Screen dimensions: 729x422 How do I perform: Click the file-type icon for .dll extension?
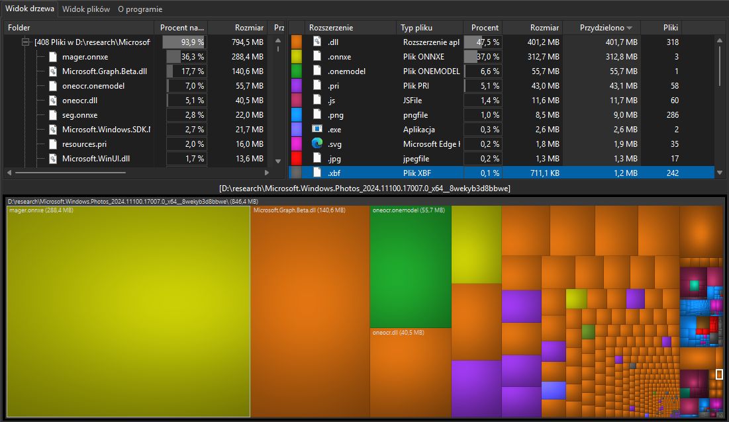317,42
